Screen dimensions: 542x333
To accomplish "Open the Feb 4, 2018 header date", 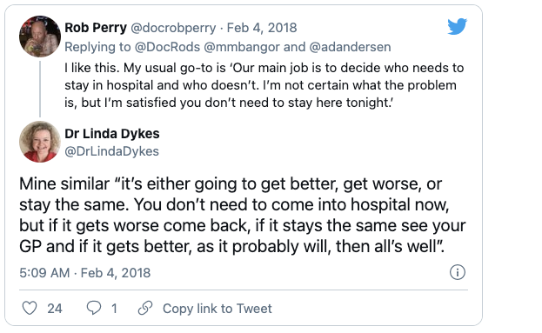I will click(262, 28).
